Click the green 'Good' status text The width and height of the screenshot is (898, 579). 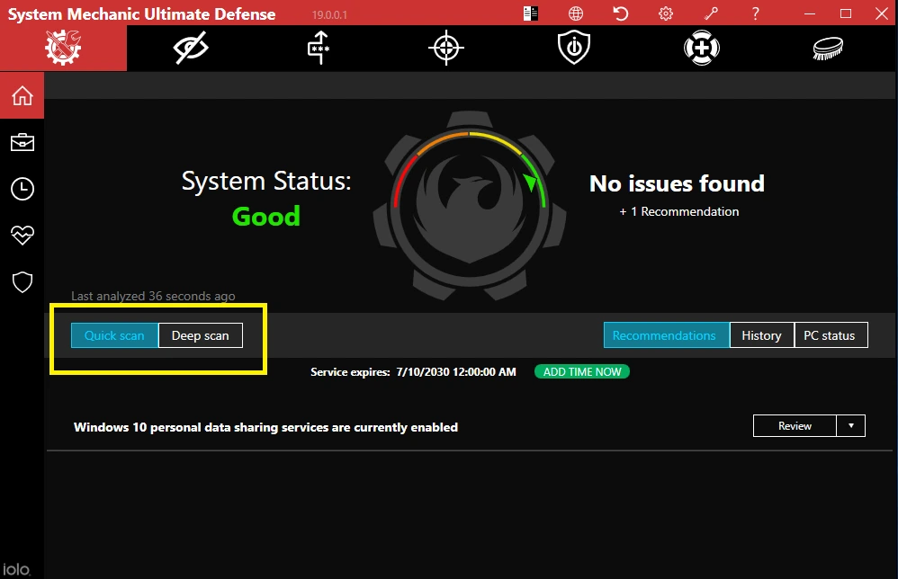(x=265, y=217)
